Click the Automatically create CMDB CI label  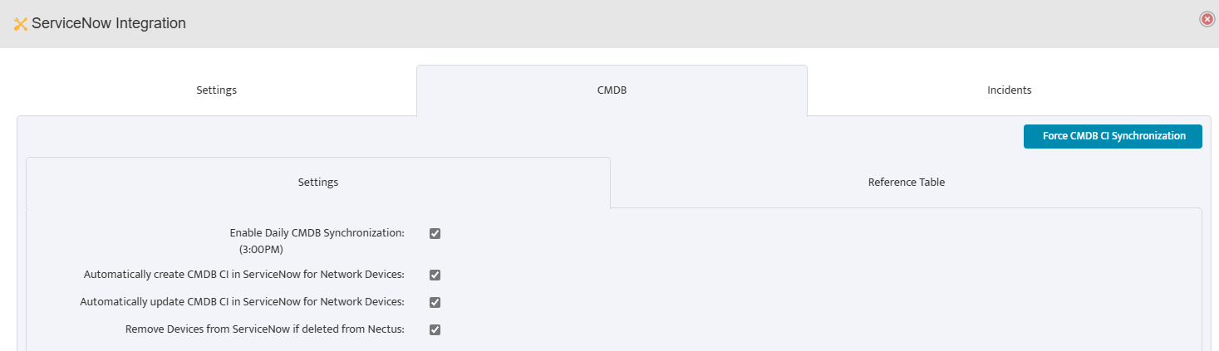(x=243, y=275)
